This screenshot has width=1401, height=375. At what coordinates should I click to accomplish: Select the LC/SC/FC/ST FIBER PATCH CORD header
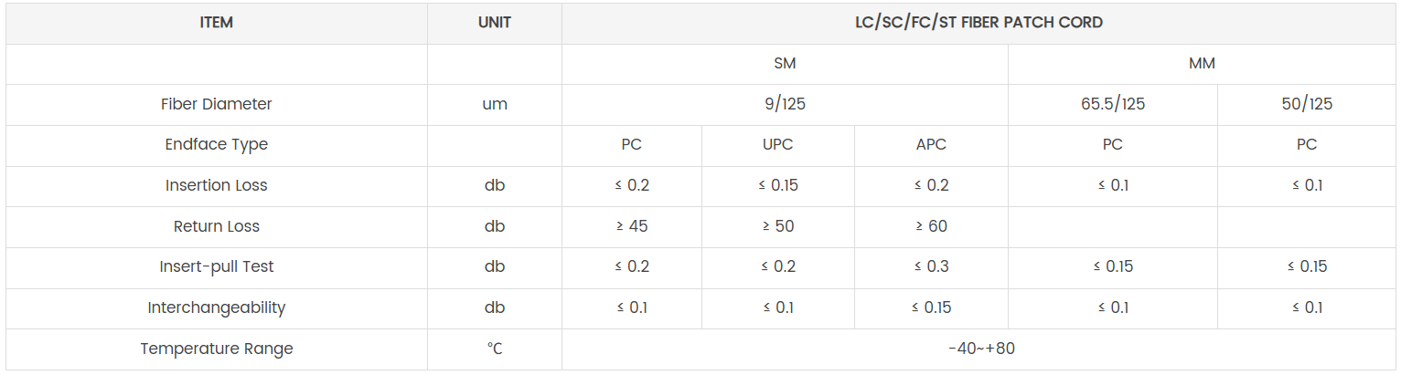979,23
